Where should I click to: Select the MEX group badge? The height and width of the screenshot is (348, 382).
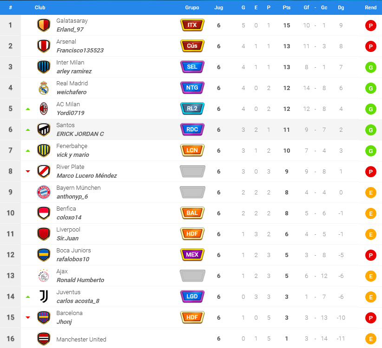pos(192,255)
